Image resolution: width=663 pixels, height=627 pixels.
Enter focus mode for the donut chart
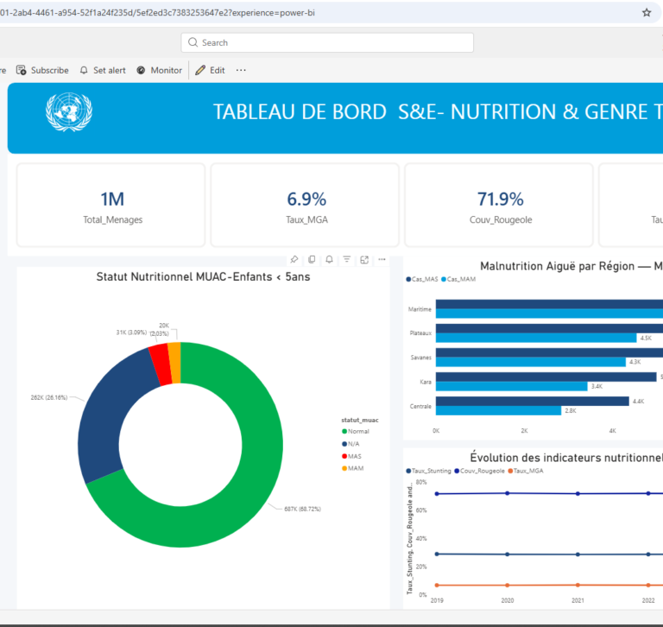click(364, 259)
